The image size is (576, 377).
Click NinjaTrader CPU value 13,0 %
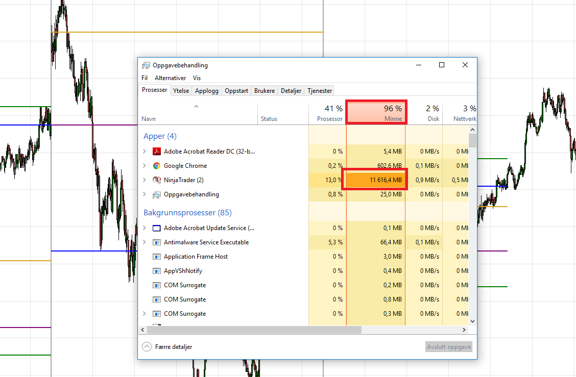tap(334, 180)
